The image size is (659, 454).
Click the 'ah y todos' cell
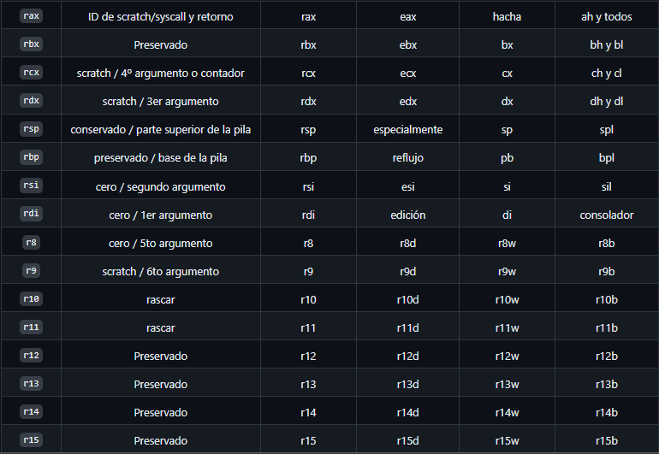tap(607, 17)
